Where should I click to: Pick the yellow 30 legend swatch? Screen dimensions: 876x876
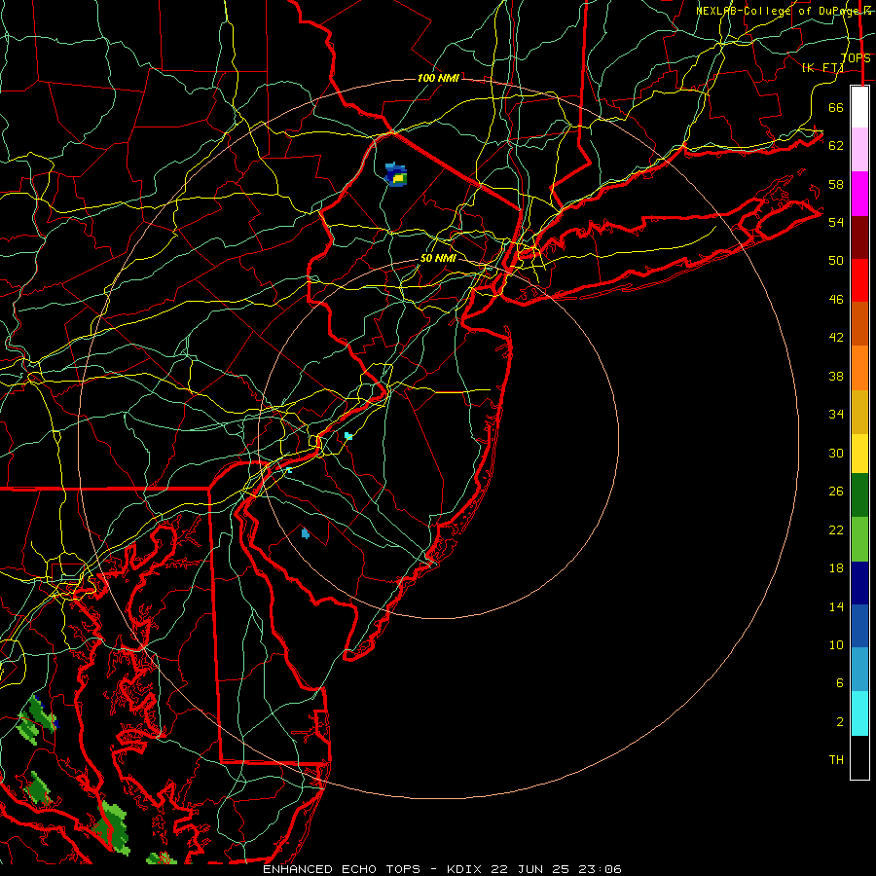(x=859, y=454)
